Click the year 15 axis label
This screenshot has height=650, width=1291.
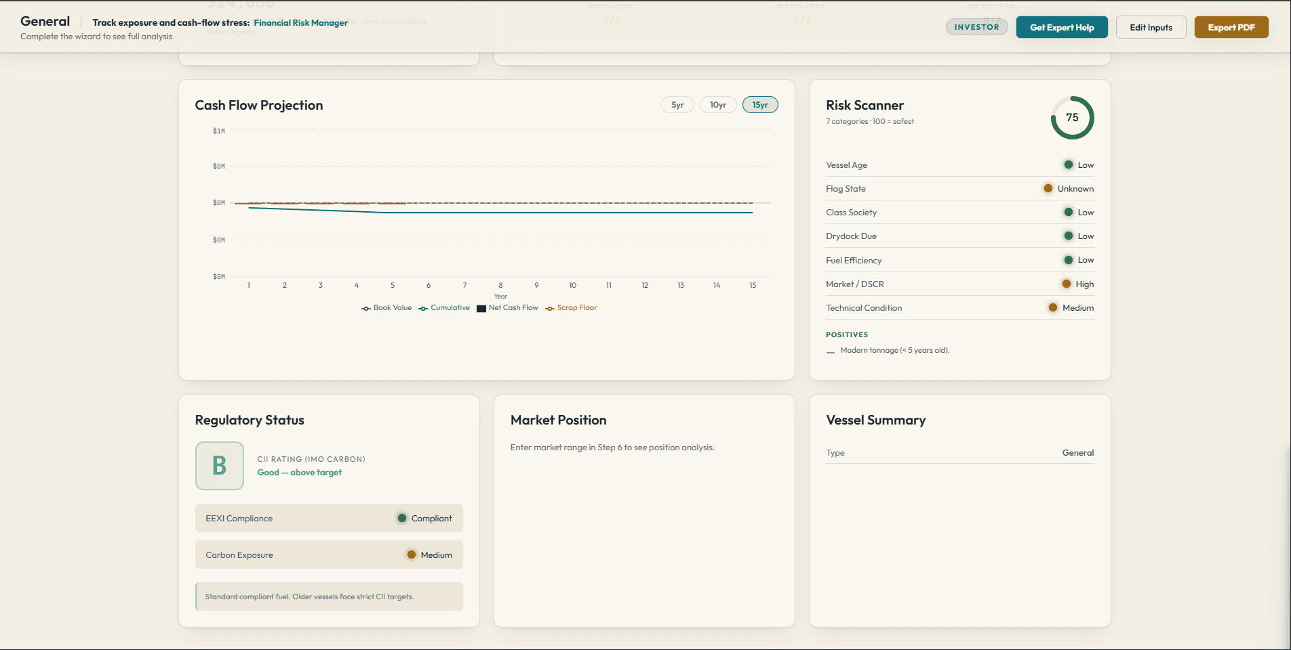(x=753, y=286)
